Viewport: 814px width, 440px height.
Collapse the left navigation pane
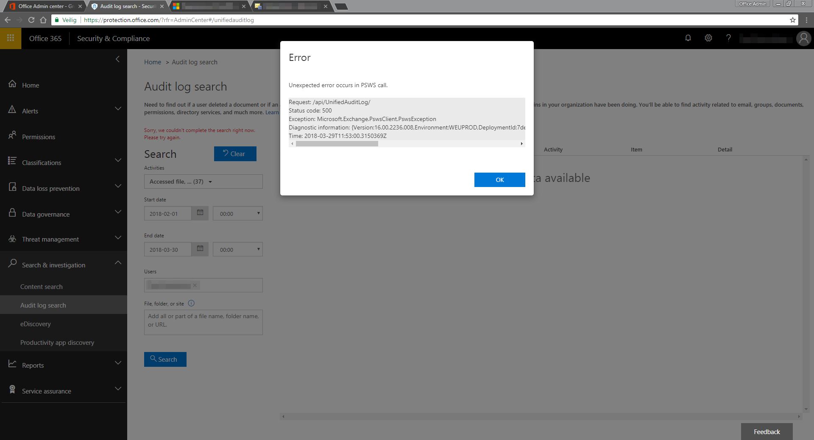click(x=118, y=59)
